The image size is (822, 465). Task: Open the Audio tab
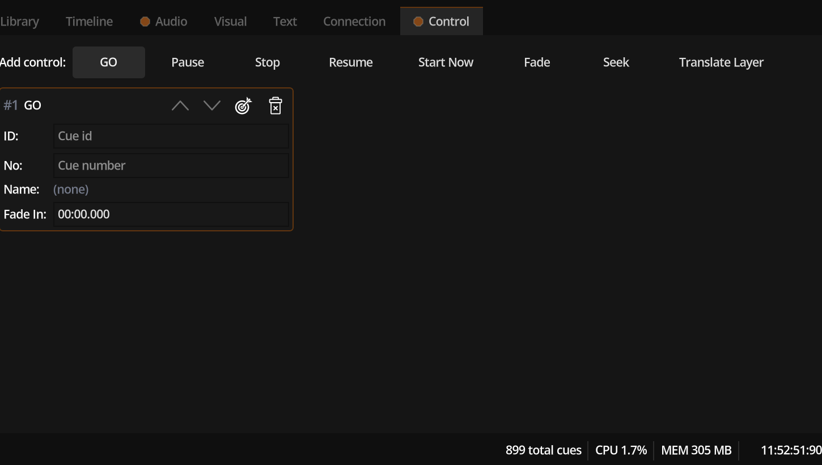tap(164, 22)
